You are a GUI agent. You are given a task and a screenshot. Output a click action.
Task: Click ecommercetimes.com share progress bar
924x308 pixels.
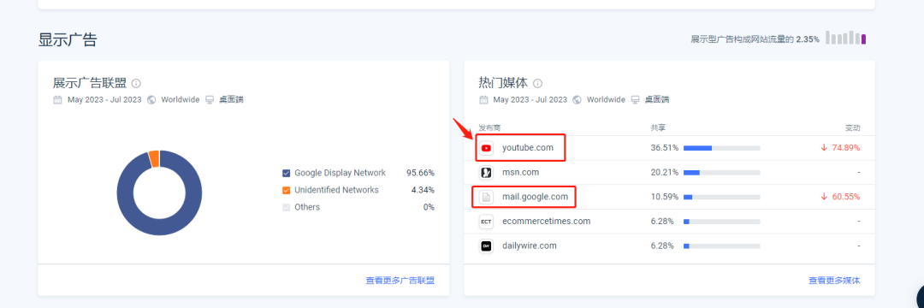(722, 222)
